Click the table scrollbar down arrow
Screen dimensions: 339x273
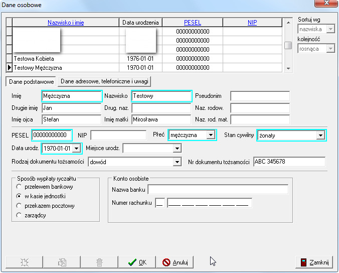click(x=288, y=68)
